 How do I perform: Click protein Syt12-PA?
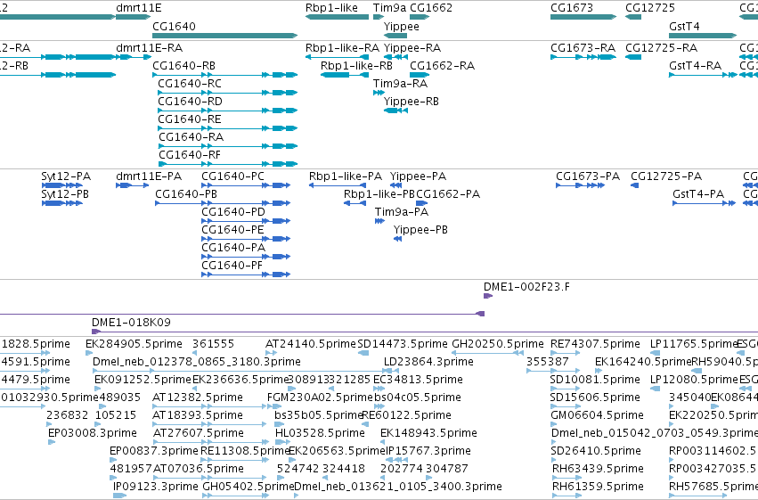[x=62, y=185]
